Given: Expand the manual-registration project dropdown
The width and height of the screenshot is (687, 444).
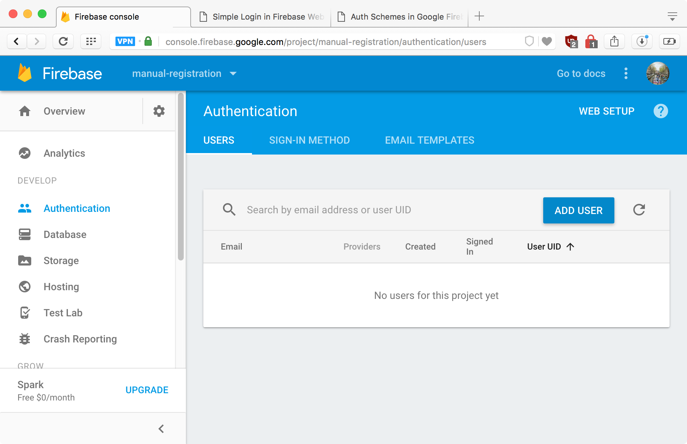Looking at the screenshot, I should coord(184,74).
